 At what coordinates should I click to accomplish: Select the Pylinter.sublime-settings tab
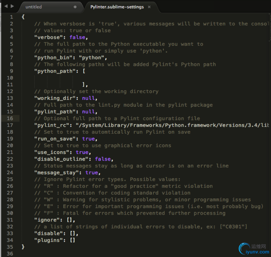click(117, 7)
